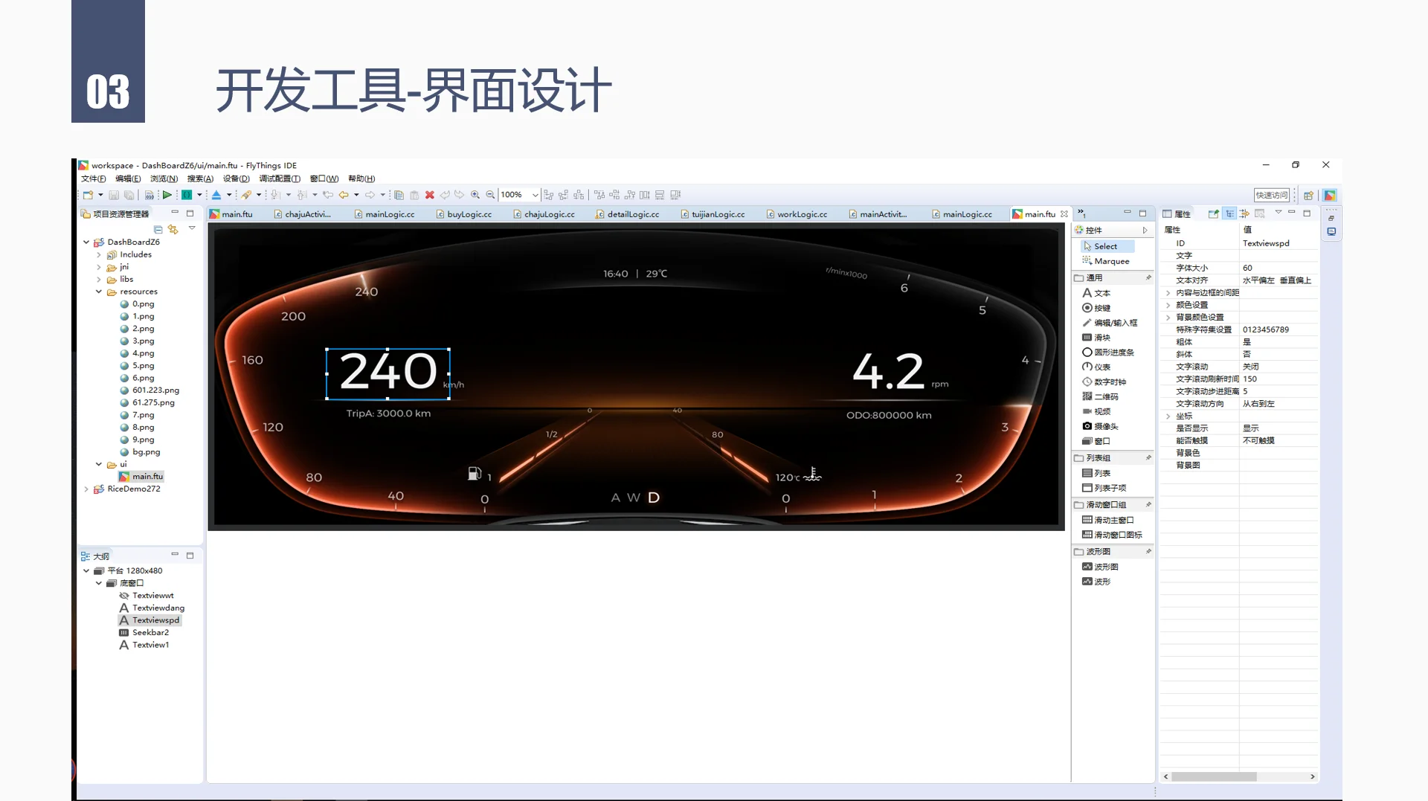Screen dimensions: 1428x801
Task: Pick the 摄像头 camera control
Action: point(1101,426)
